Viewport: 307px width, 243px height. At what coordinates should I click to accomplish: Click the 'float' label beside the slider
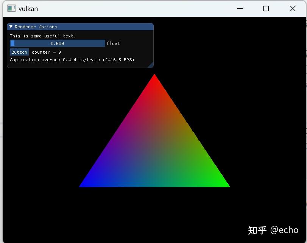tap(113, 43)
